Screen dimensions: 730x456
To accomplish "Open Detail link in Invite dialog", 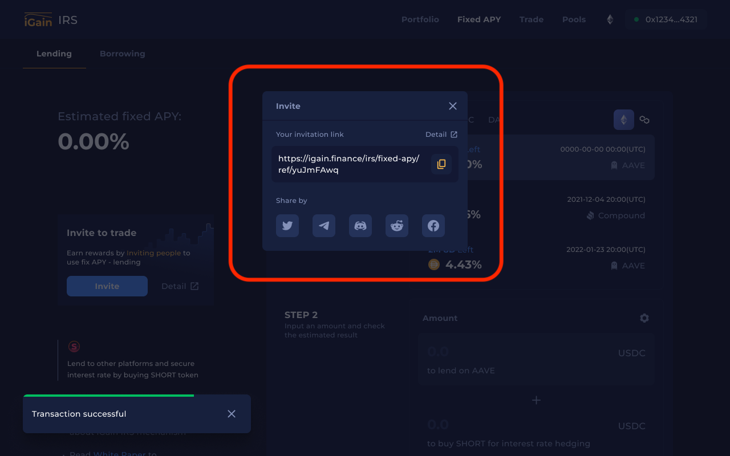I will [x=441, y=135].
